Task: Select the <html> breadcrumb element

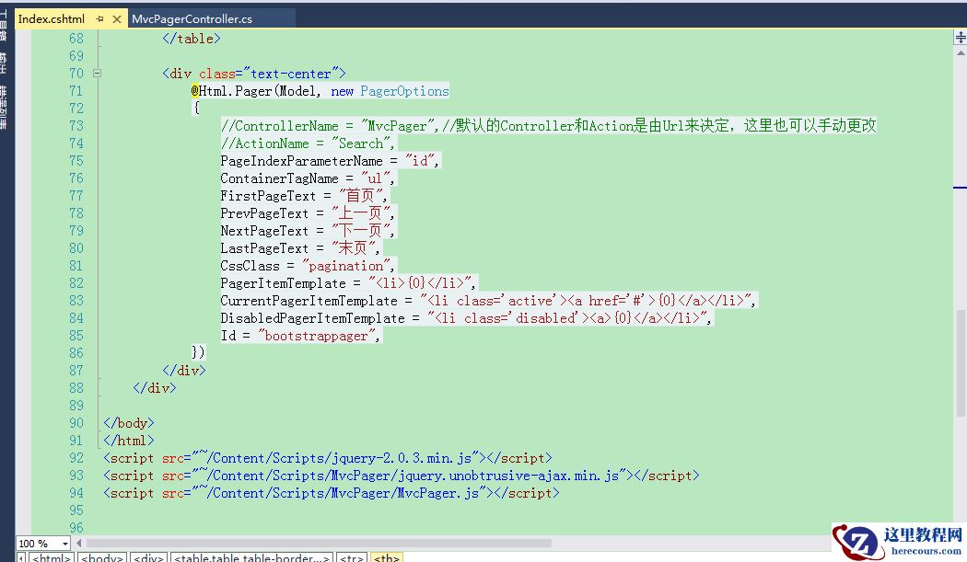Action: click(x=52, y=557)
